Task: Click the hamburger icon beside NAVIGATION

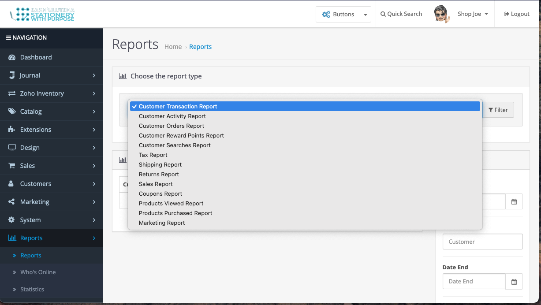Action: click(x=8, y=38)
